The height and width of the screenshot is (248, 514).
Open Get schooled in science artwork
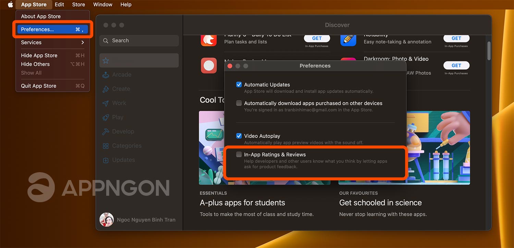click(x=438, y=148)
